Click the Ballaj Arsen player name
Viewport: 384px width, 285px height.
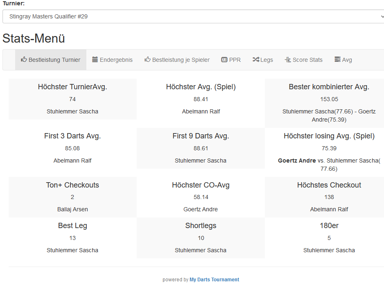[x=72, y=209]
